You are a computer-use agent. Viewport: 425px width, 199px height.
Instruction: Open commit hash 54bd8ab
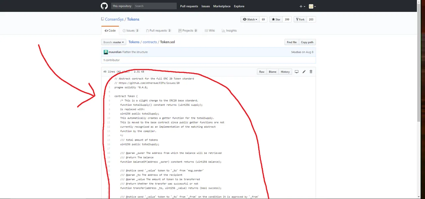click(296, 52)
